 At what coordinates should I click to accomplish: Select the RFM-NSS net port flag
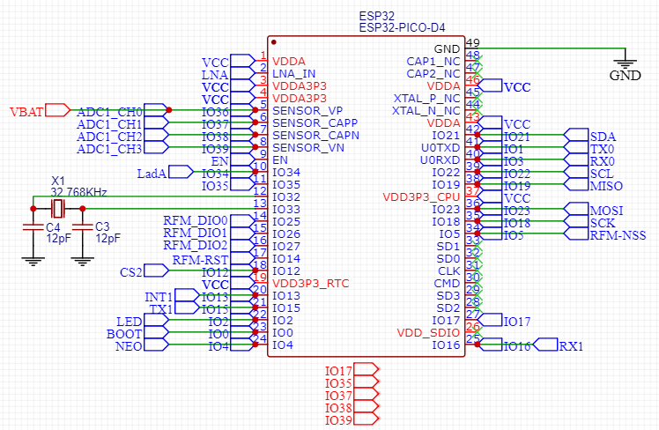576,234
